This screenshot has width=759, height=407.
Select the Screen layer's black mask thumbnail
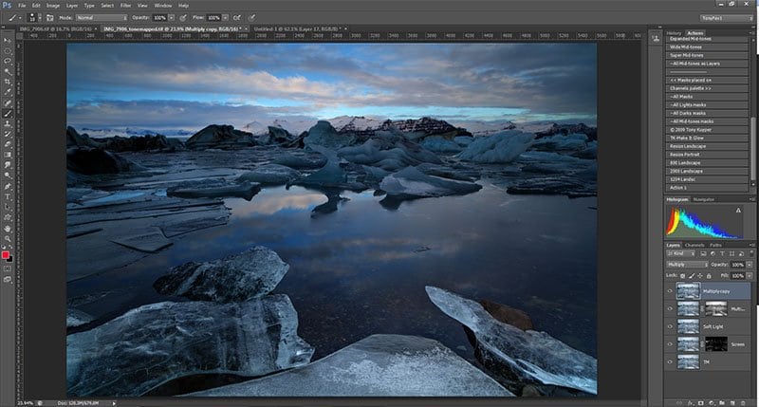[716, 344]
